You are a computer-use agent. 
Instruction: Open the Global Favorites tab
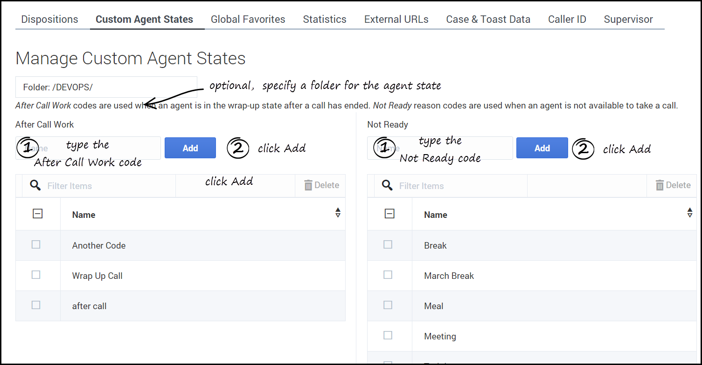coord(248,20)
